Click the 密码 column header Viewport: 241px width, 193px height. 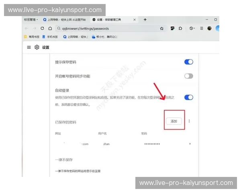(144, 133)
